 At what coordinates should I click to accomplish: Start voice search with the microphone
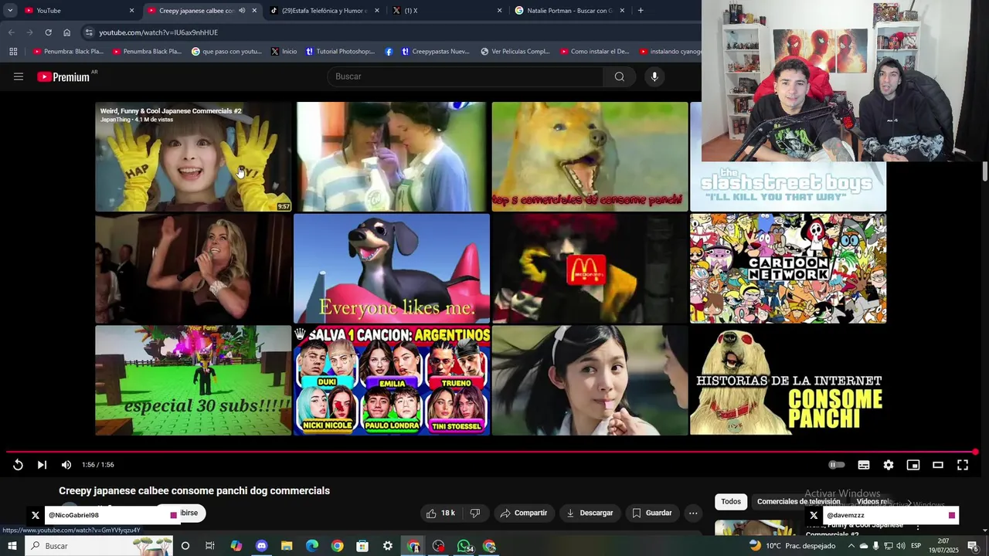[x=654, y=76]
